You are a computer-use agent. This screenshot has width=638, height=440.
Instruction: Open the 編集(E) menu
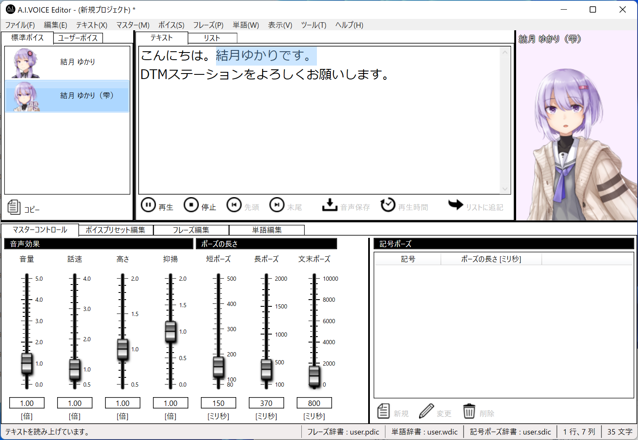pos(55,25)
